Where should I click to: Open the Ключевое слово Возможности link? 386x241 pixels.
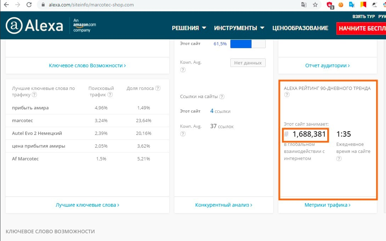click(87, 65)
